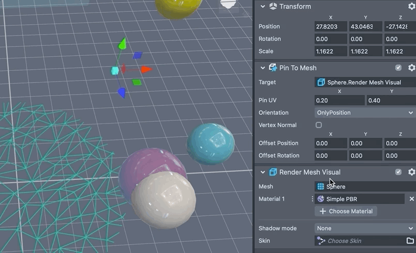Select the yellow sphere in viewport

point(179,8)
